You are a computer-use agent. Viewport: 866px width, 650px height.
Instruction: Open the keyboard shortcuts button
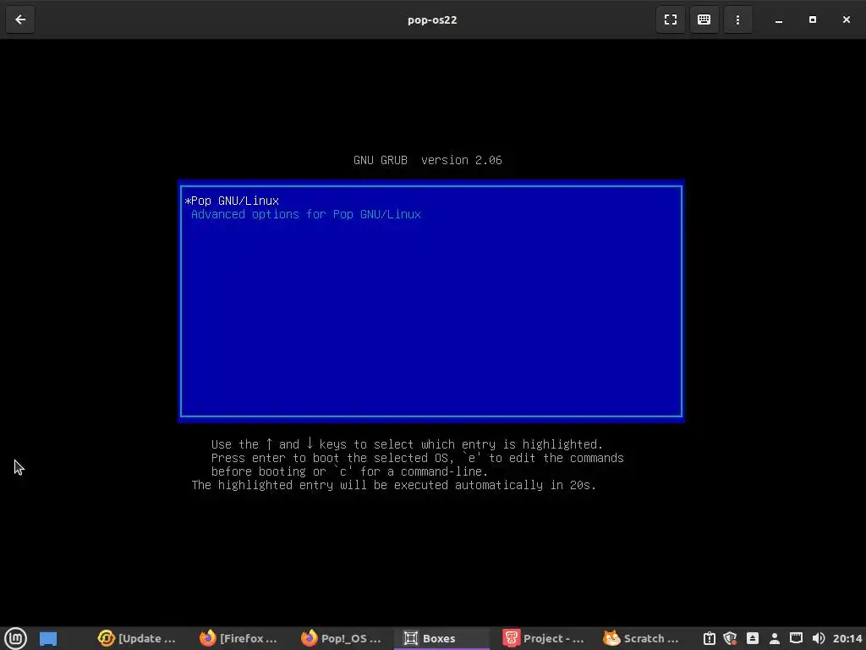[x=704, y=20]
